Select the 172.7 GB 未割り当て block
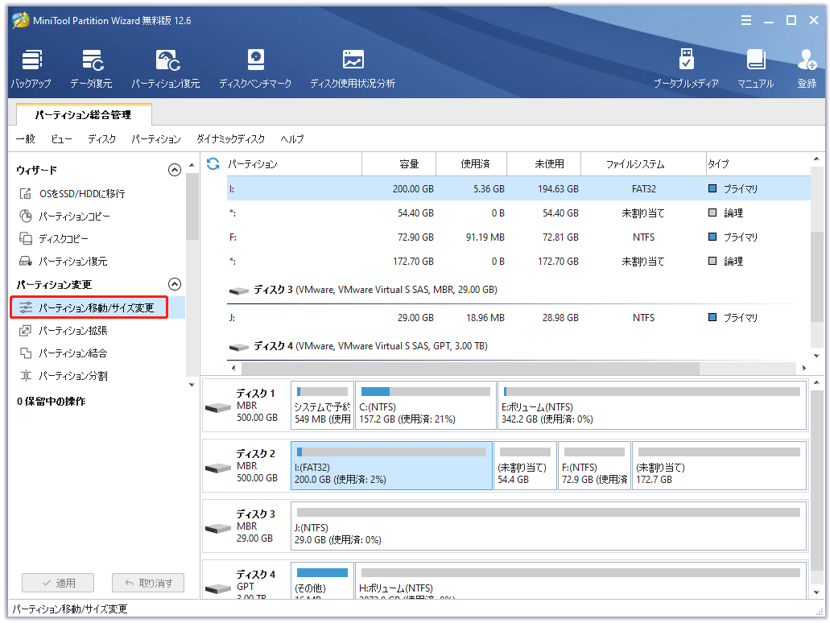This screenshot has height=623, width=830. (x=720, y=466)
